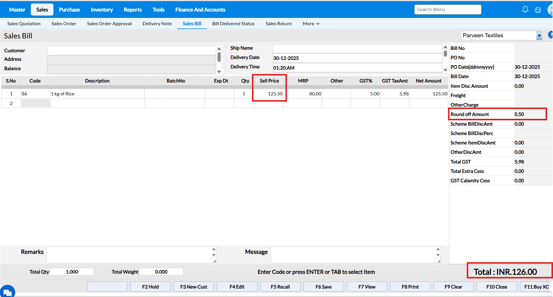Image resolution: width=553 pixels, height=297 pixels.
Task: Click Remarks box scroll down arrow
Action: point(214,255)
